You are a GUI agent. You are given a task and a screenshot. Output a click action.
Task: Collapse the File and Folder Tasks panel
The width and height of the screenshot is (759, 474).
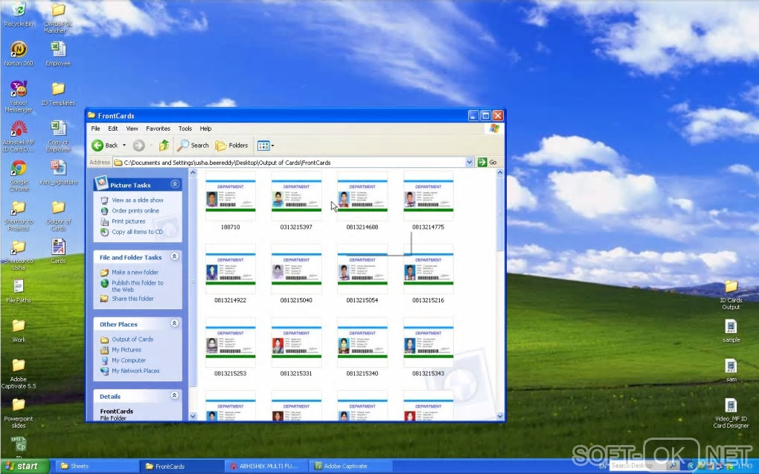pos(175,256)
